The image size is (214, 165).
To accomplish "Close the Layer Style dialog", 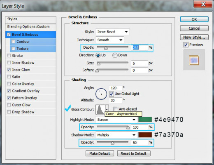I will (203, 5).
